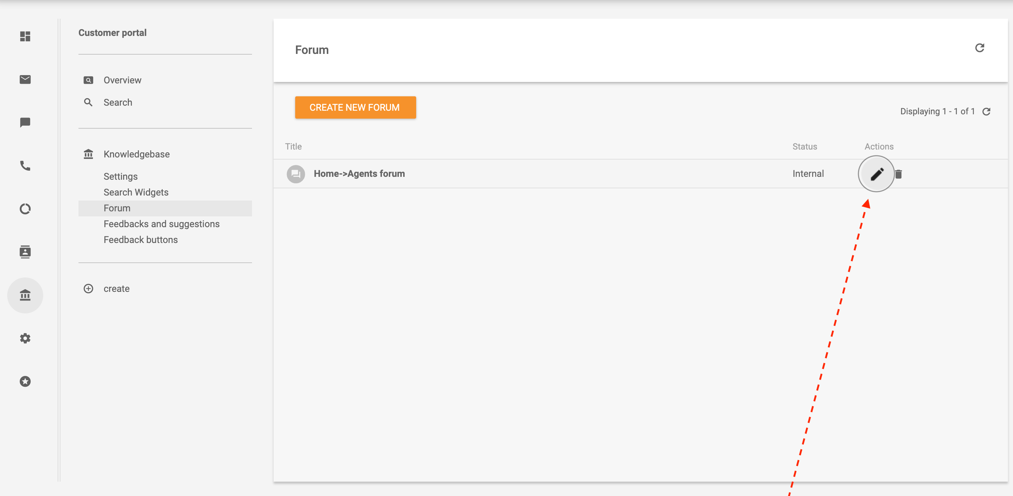Open the Configuration gear icon
Image resolution: width=1013 pixels, height=496 pixels.
(x=25, y=338)
